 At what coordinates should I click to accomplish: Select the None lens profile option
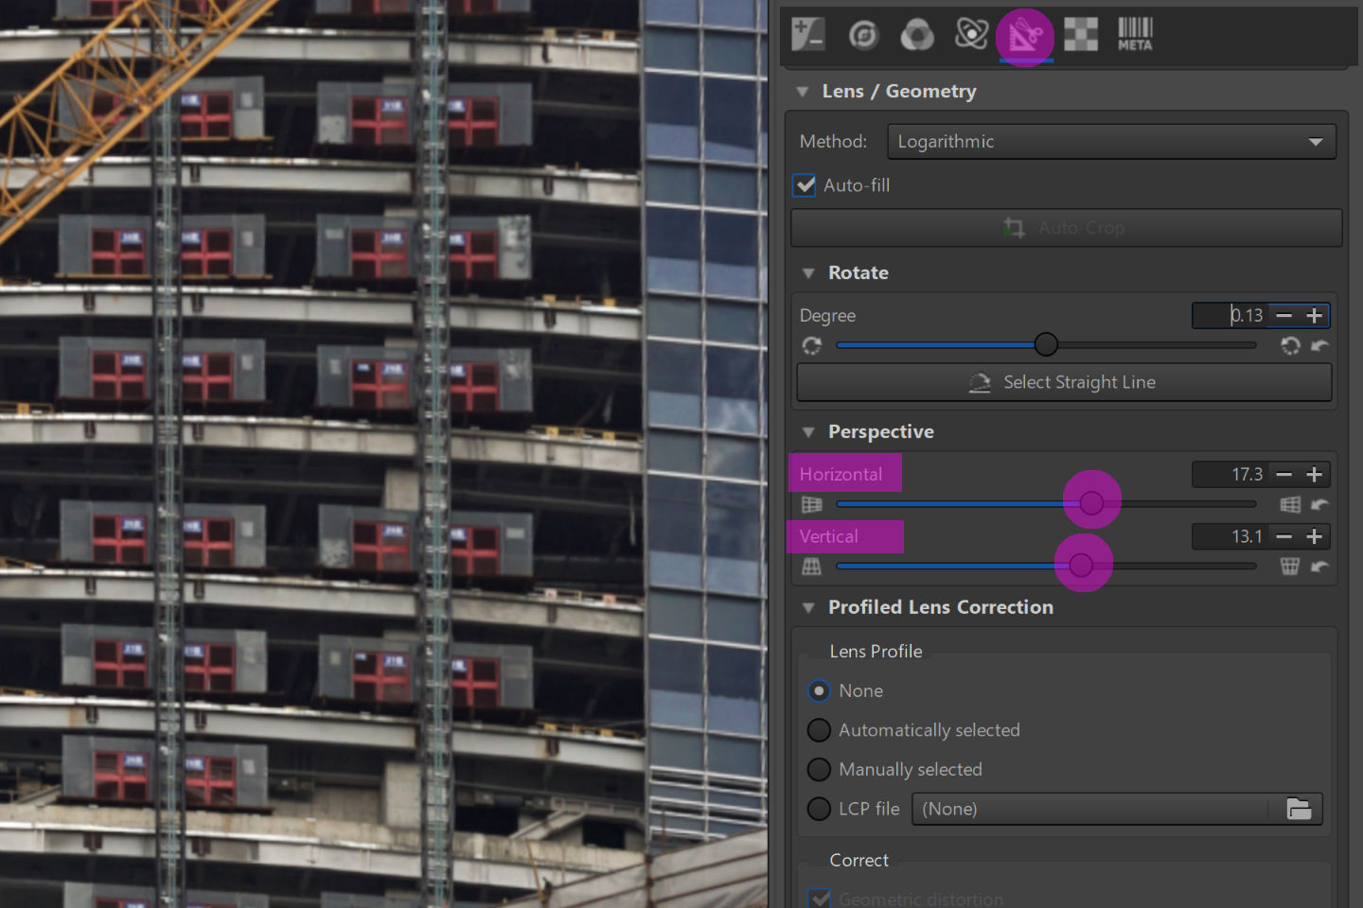tap(820, 691)
